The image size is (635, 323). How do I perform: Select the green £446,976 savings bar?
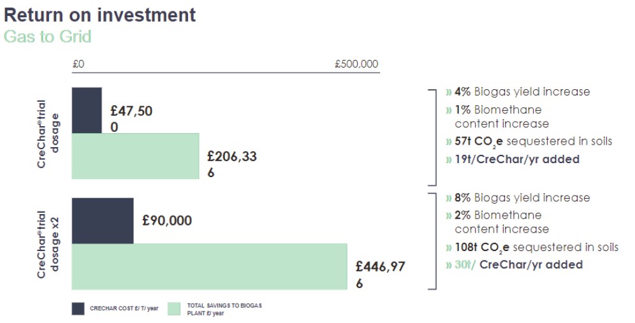tap(209, 266)
